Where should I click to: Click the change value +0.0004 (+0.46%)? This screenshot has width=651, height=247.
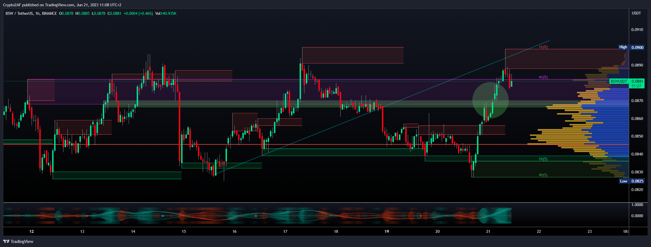click(x=138, y=13)
